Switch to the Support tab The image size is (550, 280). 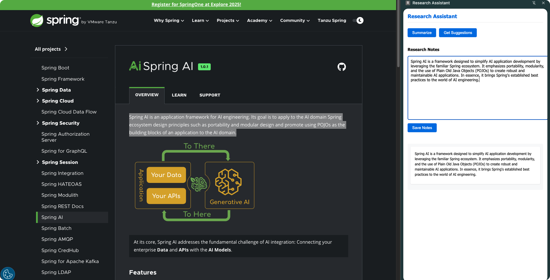tap(210, 95)
